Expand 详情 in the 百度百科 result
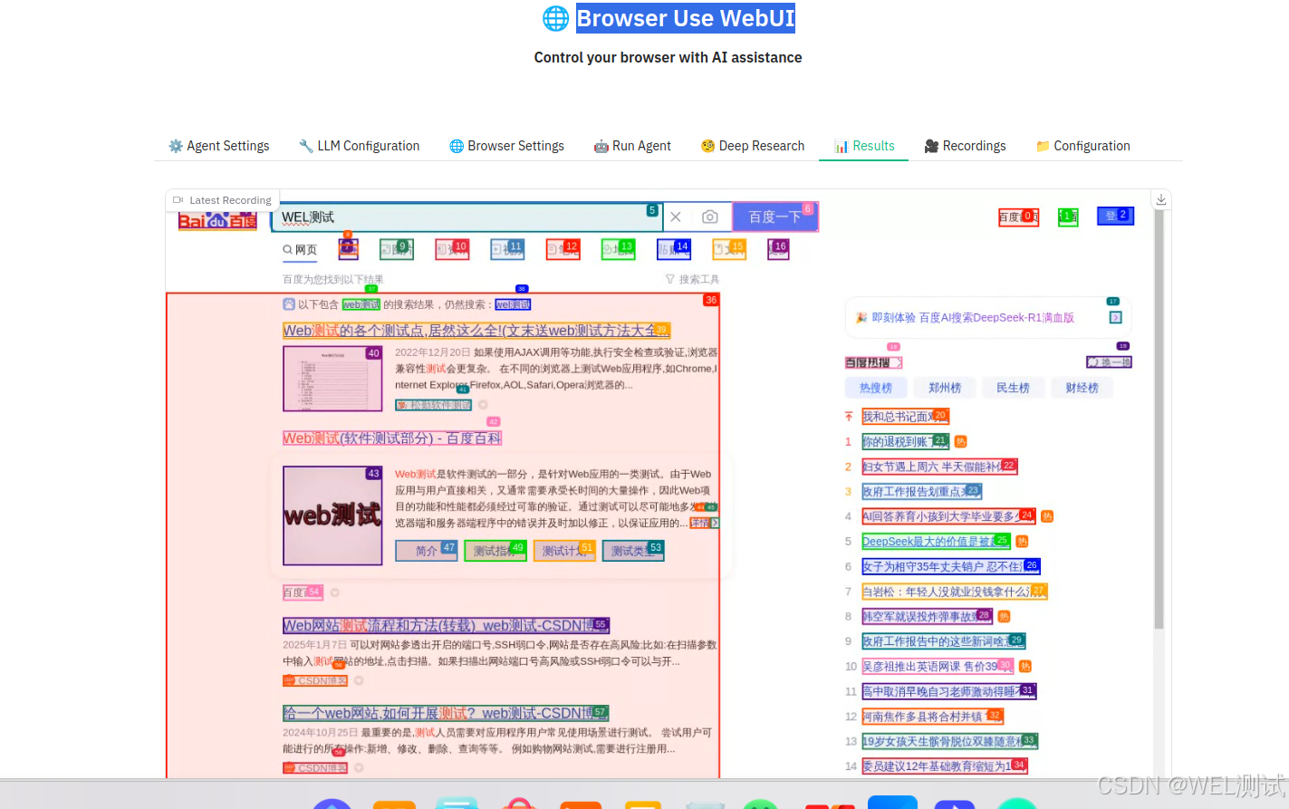1289x809 pixels. (704, 523)
